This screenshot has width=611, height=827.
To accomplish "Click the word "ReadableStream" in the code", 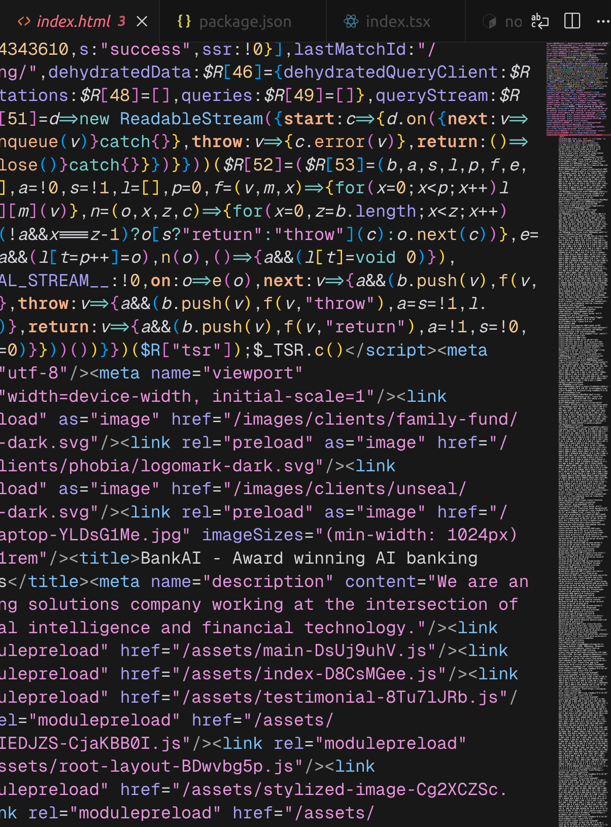I will (x=191, y=119).
